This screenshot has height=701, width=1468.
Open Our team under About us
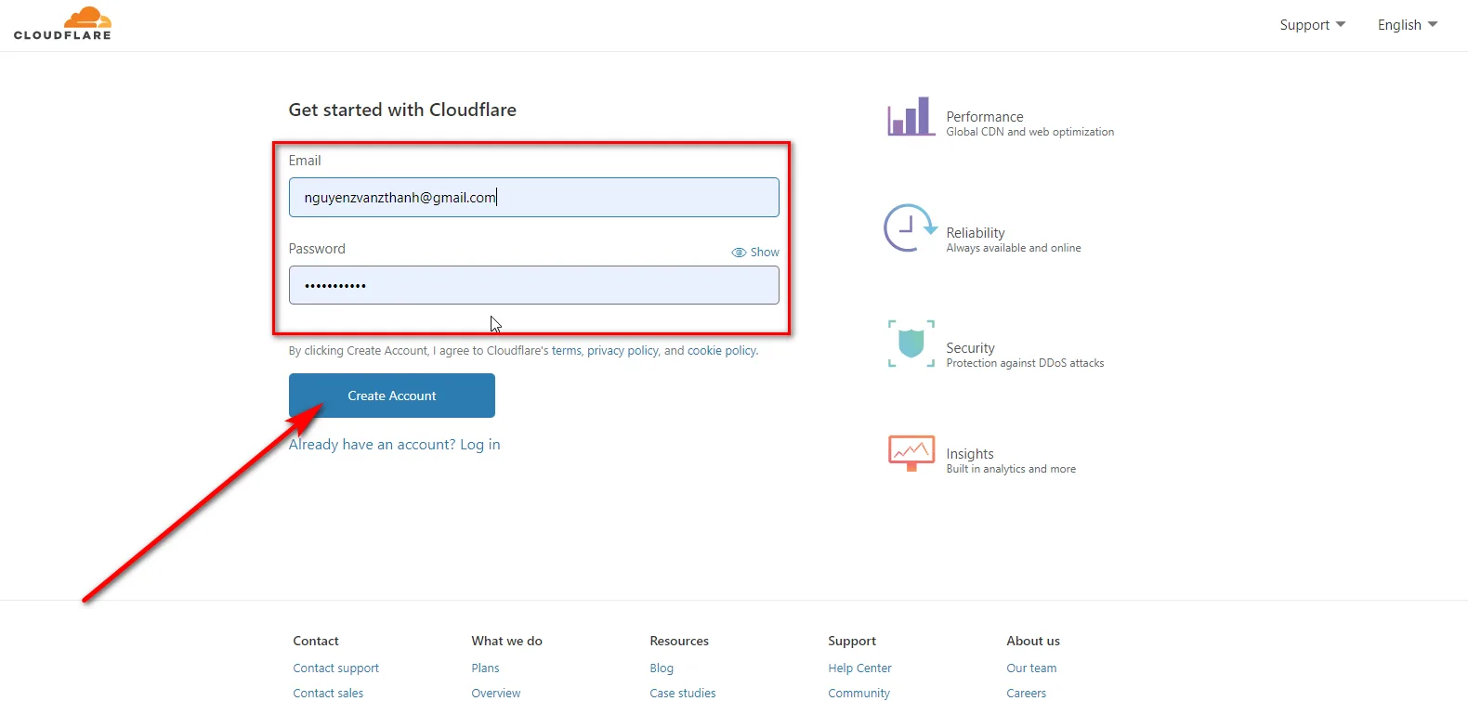coord(1031,669)
